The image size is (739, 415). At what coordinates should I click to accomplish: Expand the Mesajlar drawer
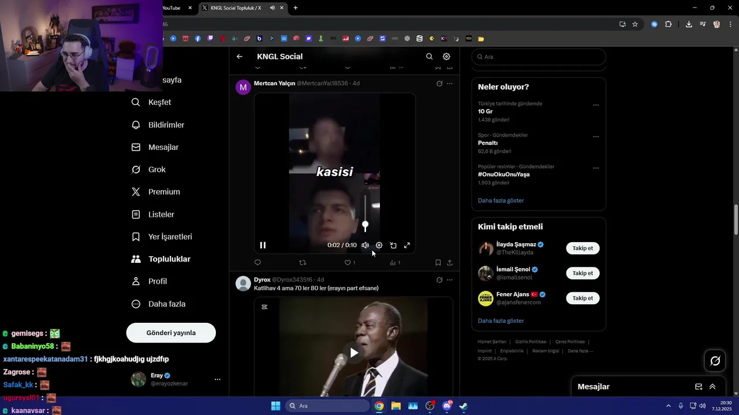pos(712,387)
